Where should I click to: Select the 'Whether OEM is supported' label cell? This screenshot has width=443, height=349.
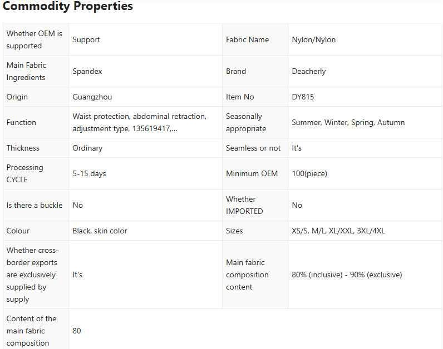pos(35,39)
